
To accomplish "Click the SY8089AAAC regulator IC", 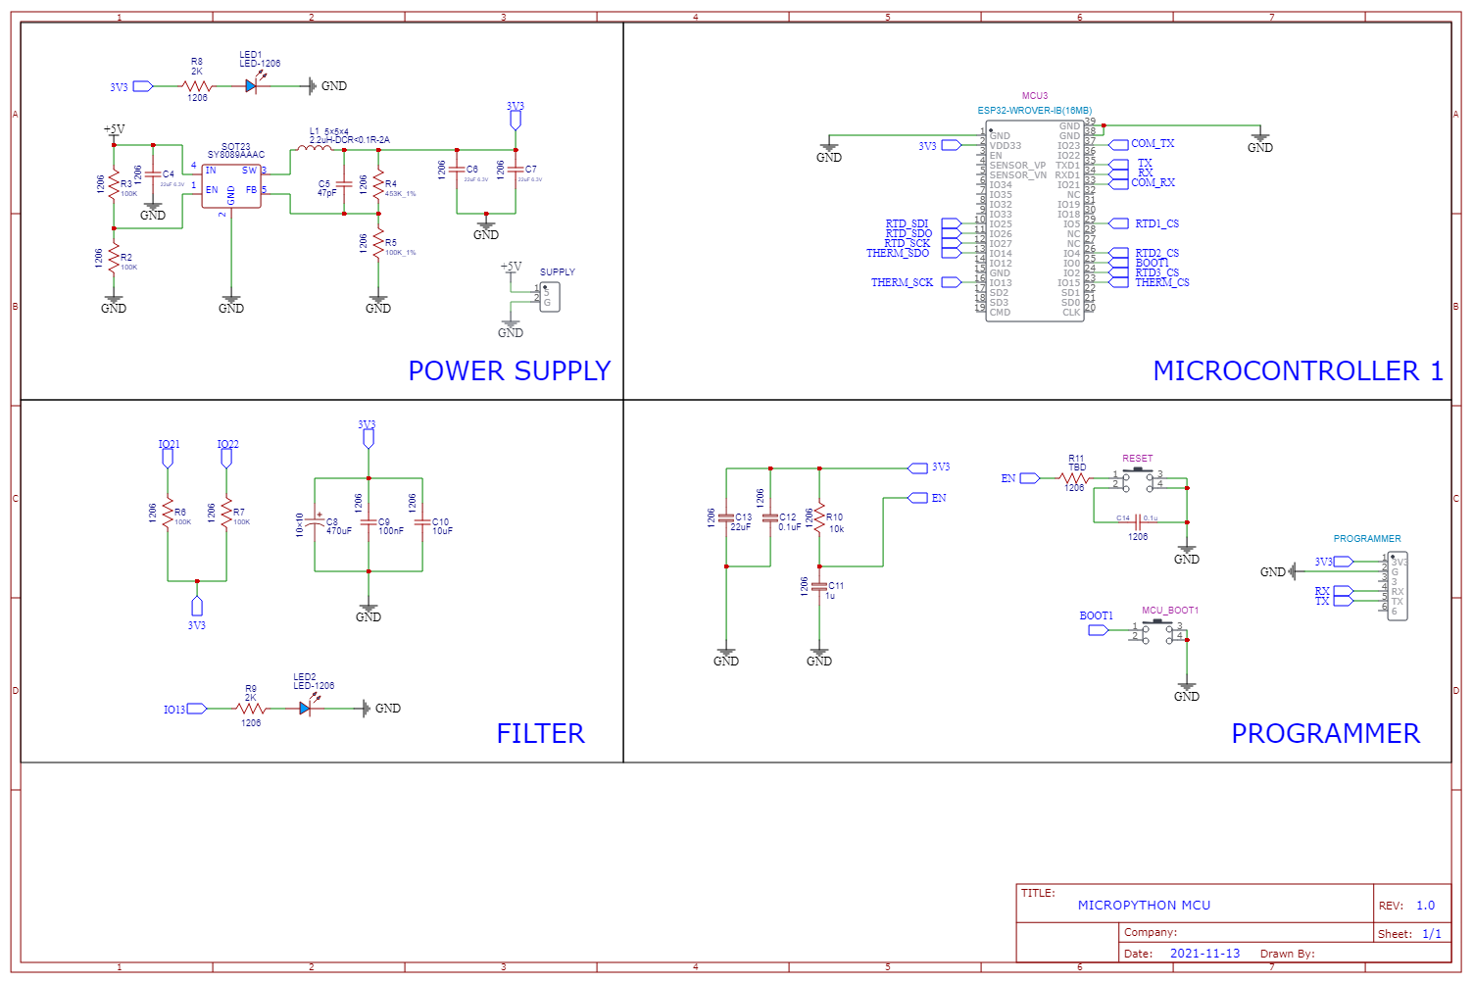I will point(231,185).
